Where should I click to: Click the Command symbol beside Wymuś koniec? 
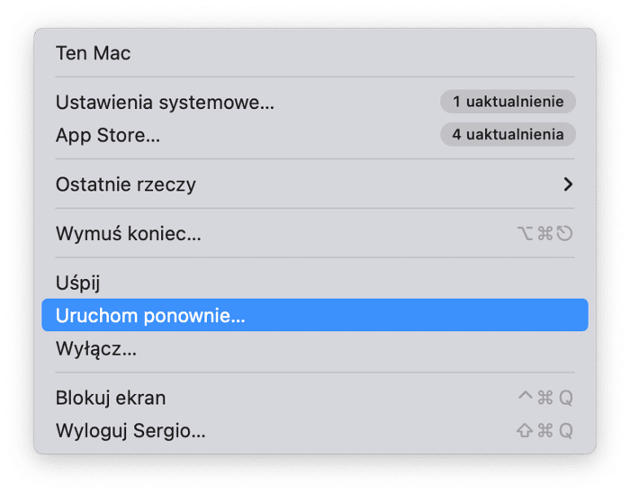coord(545,235)
